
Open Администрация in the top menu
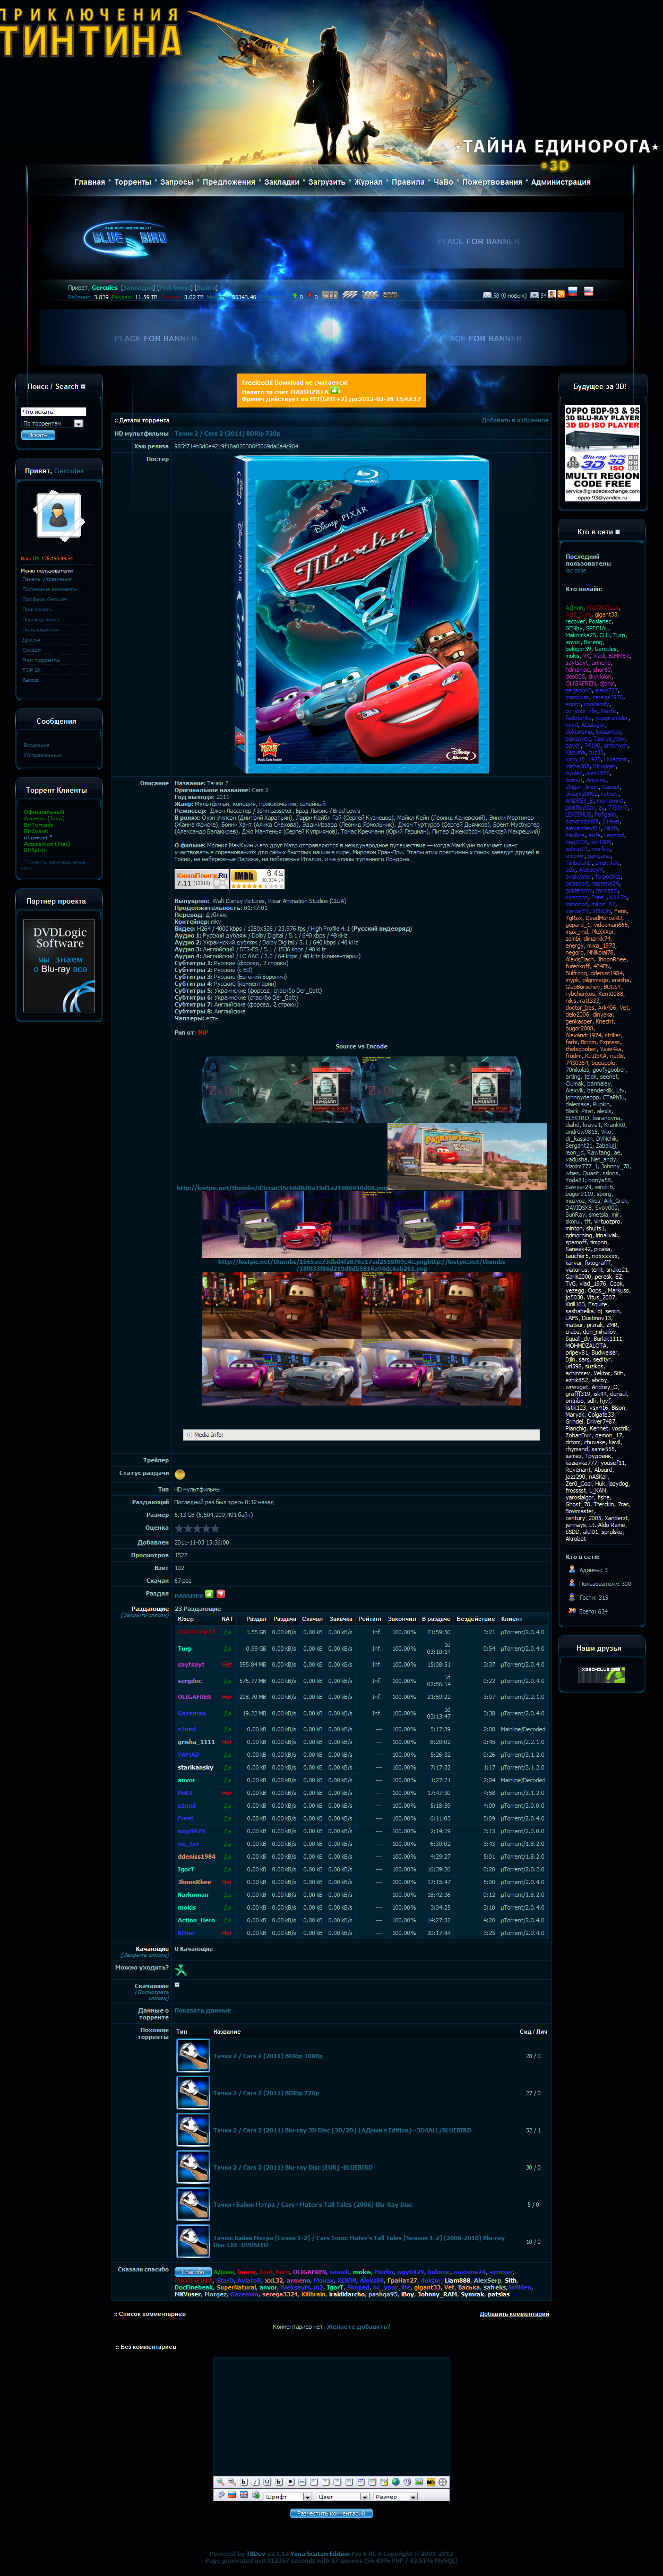point(561,182)
